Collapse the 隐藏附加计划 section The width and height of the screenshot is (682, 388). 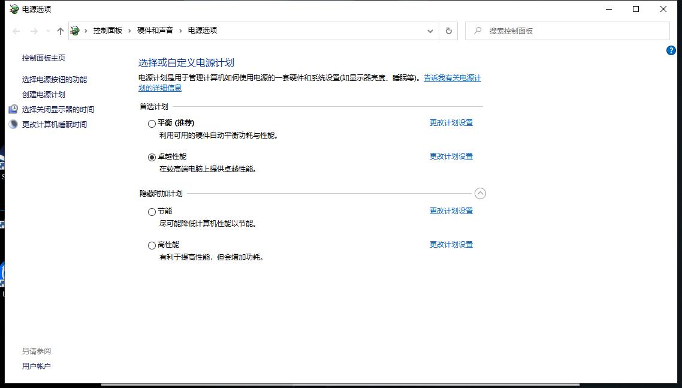pos(480,193)
